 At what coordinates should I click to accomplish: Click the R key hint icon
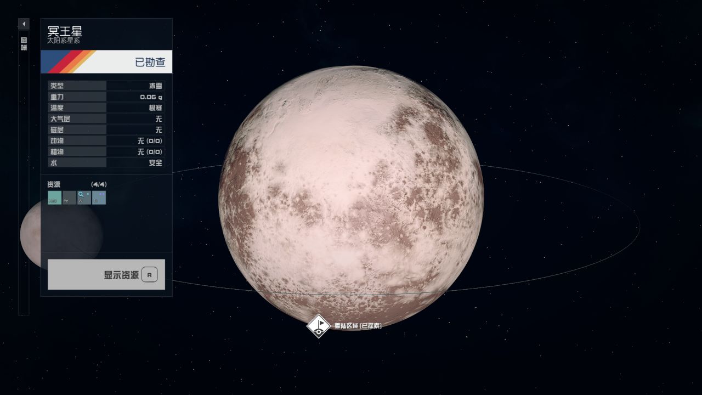click(x=149, y=274)
